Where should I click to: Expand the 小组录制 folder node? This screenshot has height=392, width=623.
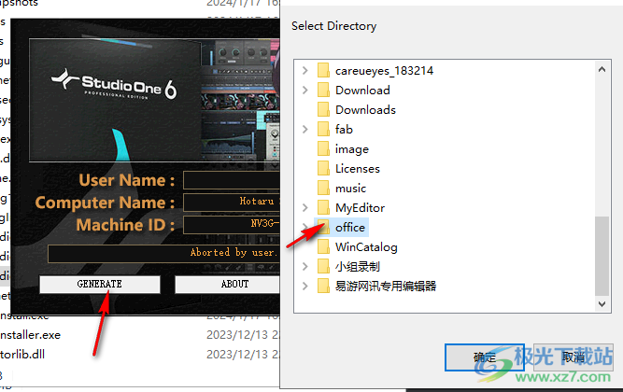click(305, 267)
